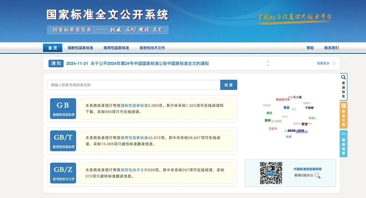366x198 pixels.
Task: Click the GB 强制性国家标准 blue badge
Action: point(63,109)
